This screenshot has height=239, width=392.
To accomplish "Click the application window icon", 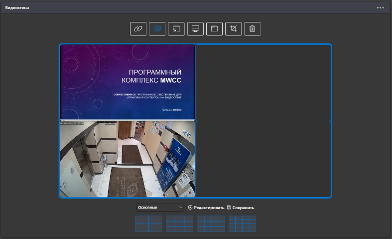I will (214, 29).
